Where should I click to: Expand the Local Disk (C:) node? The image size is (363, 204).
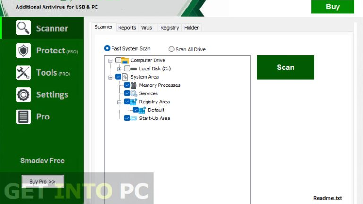tap(119, 69)
